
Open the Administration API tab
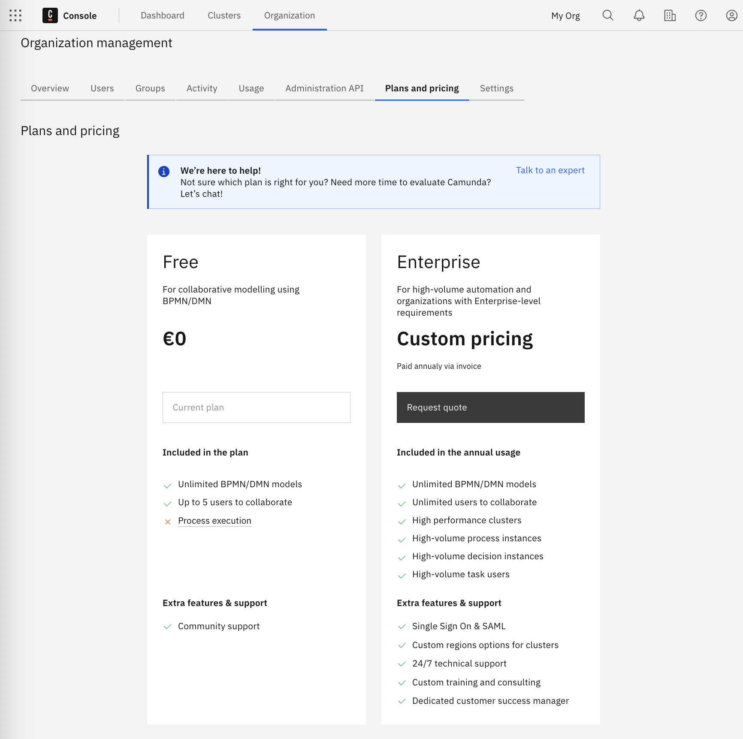pos(324,88)
